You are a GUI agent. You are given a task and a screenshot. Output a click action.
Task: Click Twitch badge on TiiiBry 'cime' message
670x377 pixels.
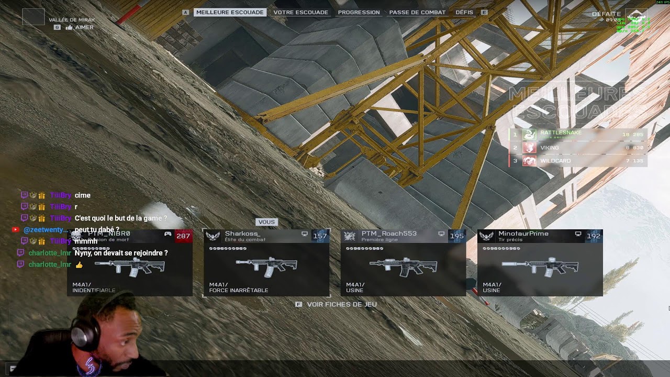pyautogui.click(x=24, y=195)
